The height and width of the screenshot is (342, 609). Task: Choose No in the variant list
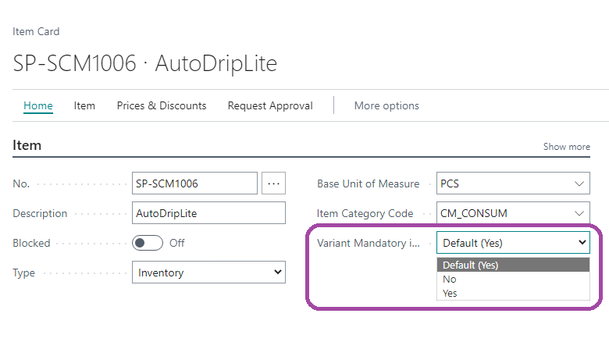pos(450,279)
